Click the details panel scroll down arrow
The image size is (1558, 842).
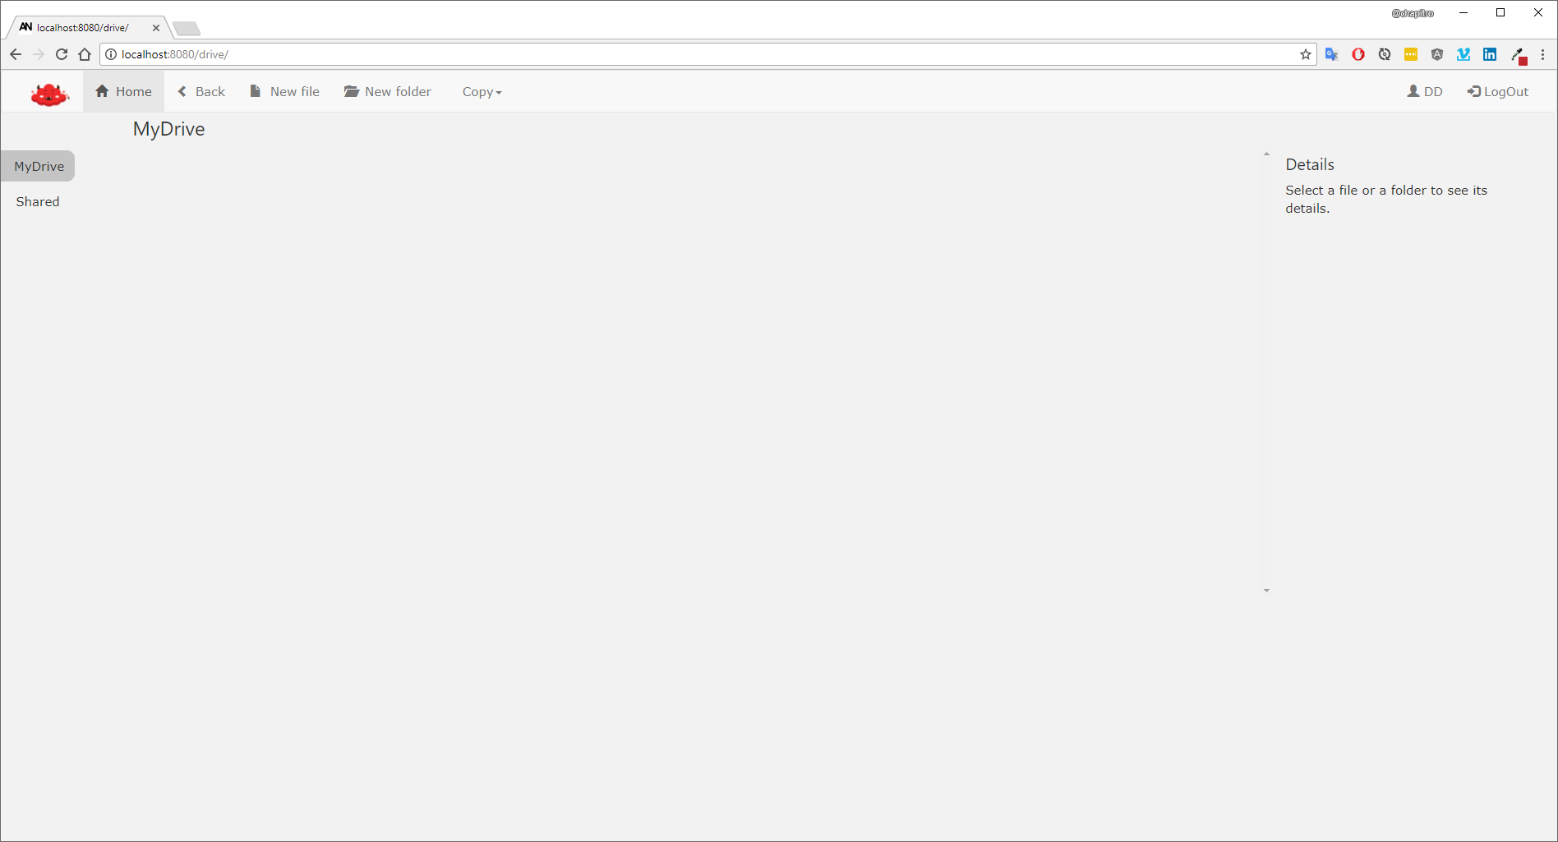point(1266,591)
